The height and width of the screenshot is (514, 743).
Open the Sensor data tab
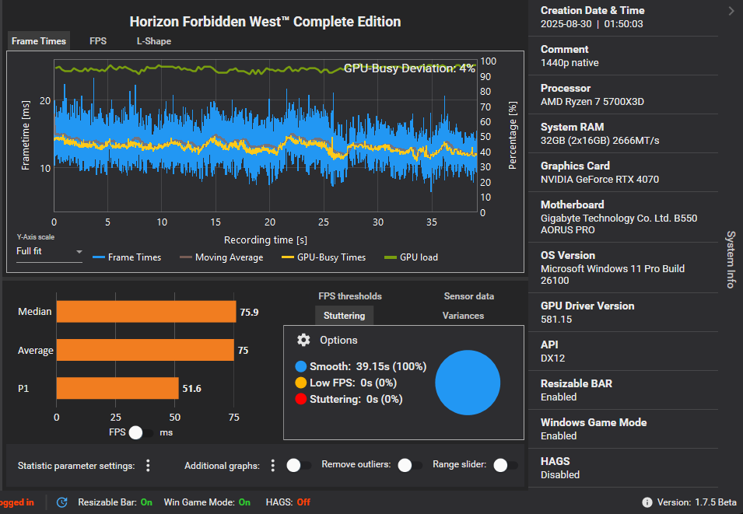click(468, 296)
